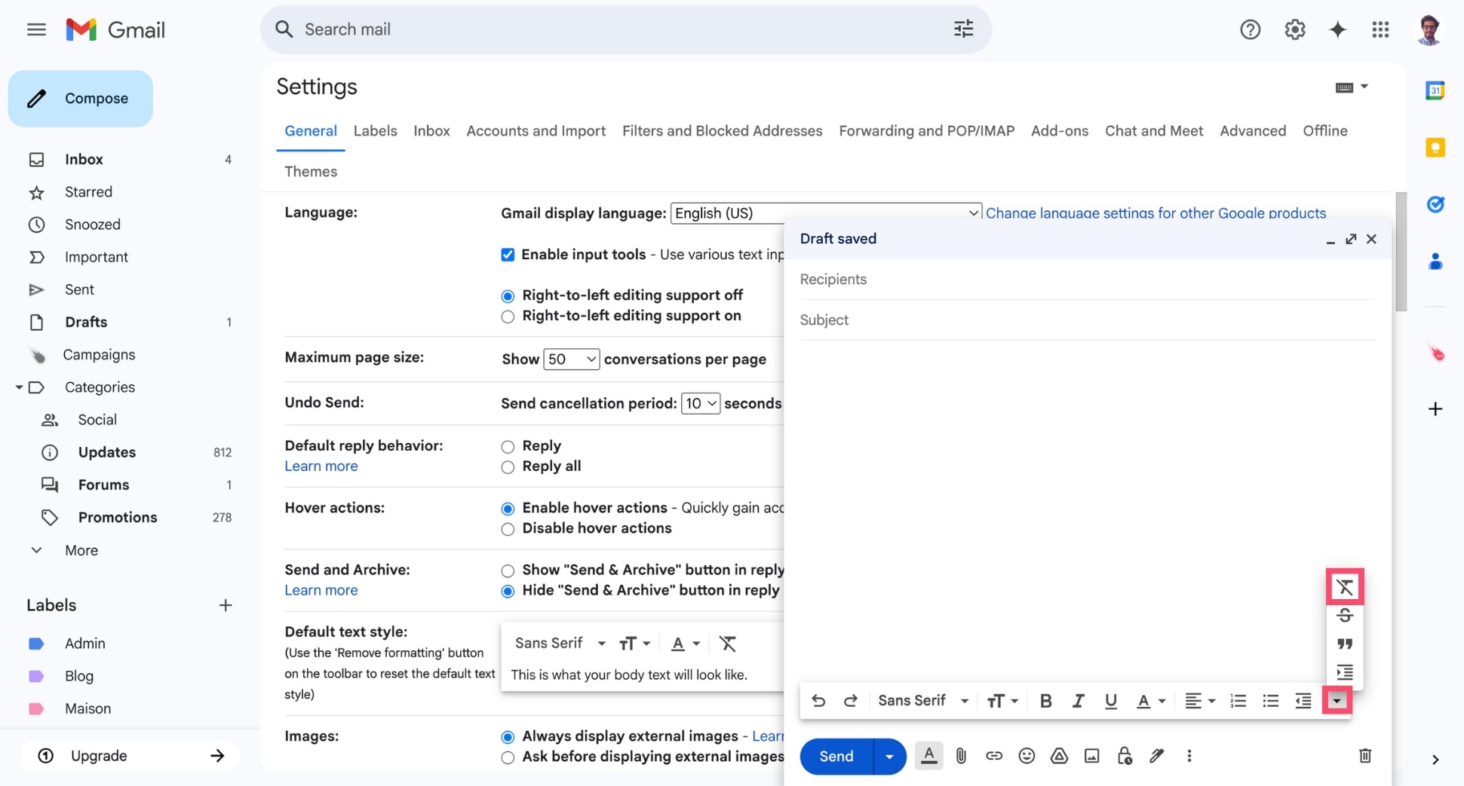
Task: Turn on confidential mode
Action: pos(1125,756)
